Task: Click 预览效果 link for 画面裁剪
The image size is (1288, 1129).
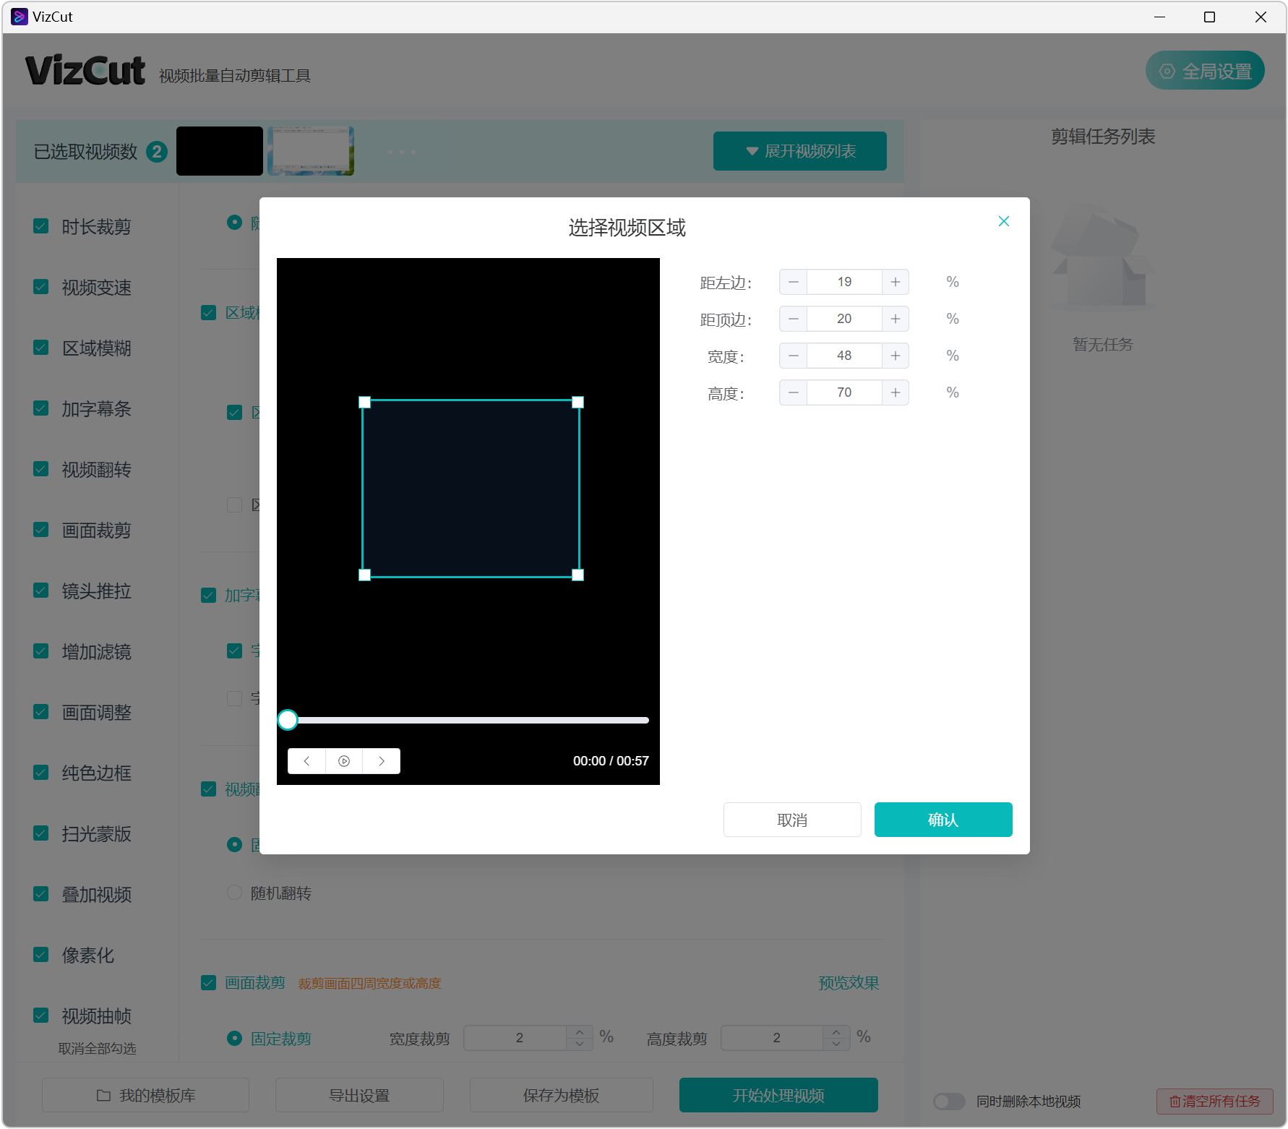Action: click(x=849, y=983)
